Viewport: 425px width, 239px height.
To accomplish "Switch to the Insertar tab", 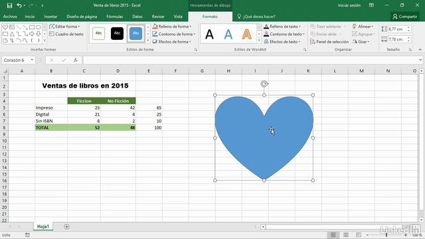I will pyautogui.click(x=50, y=17).
